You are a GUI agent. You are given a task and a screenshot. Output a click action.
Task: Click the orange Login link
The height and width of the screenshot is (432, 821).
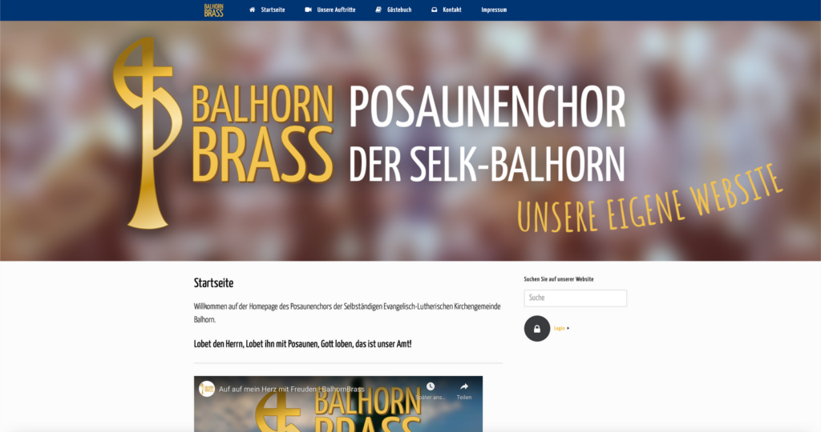coord(559,329)
